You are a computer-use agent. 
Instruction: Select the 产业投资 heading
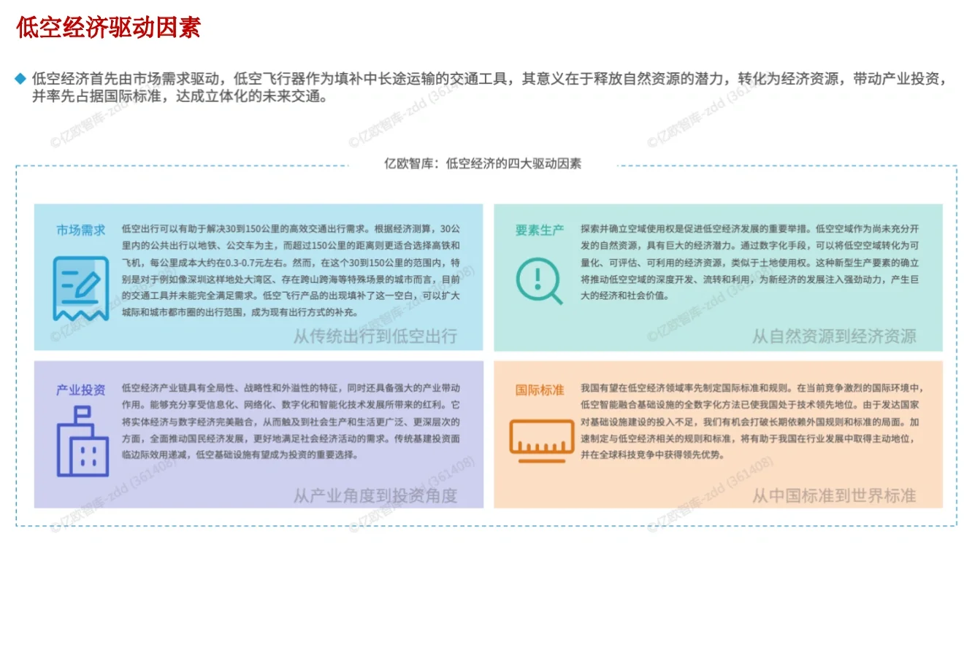81,390
